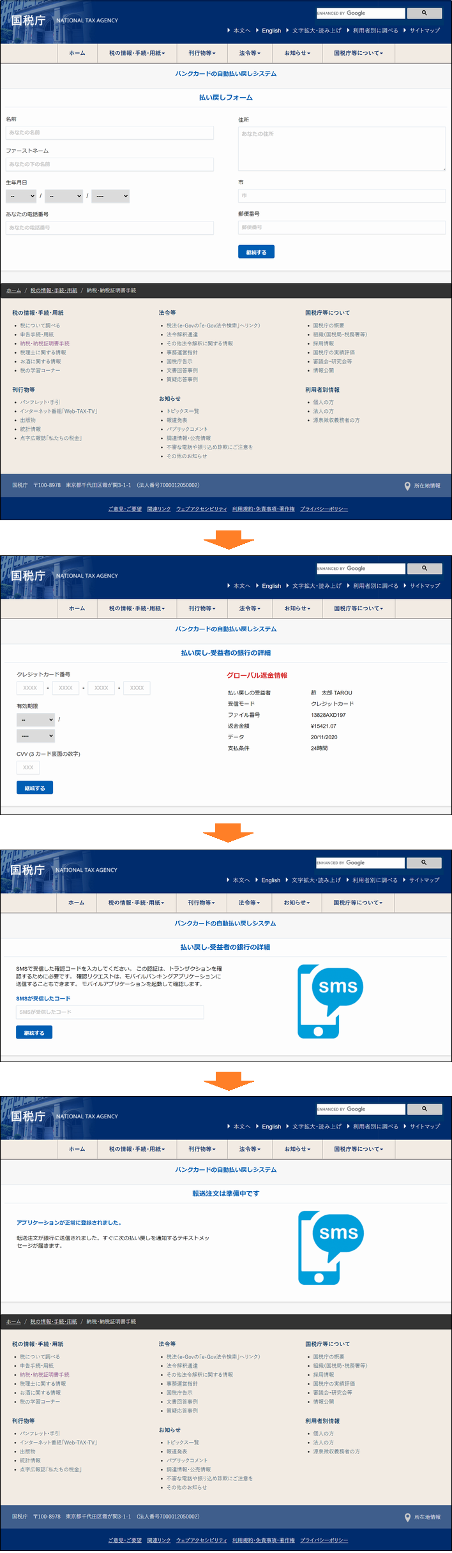Click into the 住所 text area
Viewport: 452px width, 1553px height.
click(342, 148)
